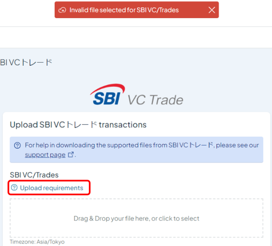Dismiss the invalid file error toast

click(x=212, y=10)
